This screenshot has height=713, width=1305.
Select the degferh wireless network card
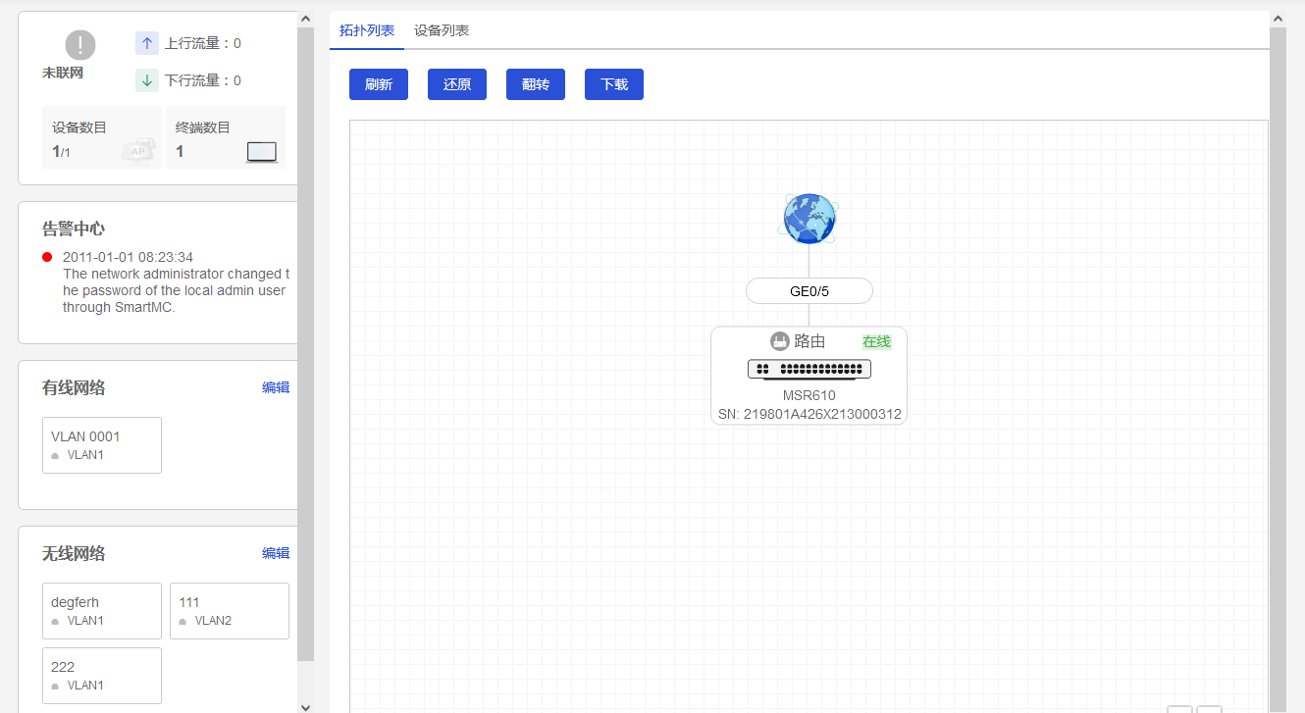(x=102, y=611)
